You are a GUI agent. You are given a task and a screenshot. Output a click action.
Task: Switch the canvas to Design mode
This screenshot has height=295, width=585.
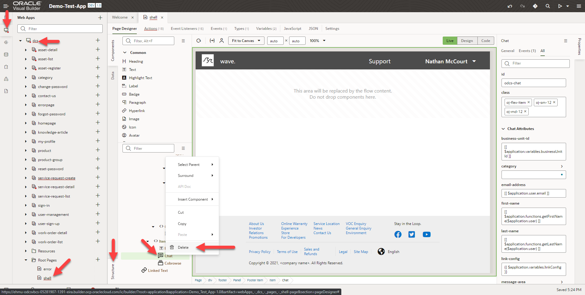point(467,40)
